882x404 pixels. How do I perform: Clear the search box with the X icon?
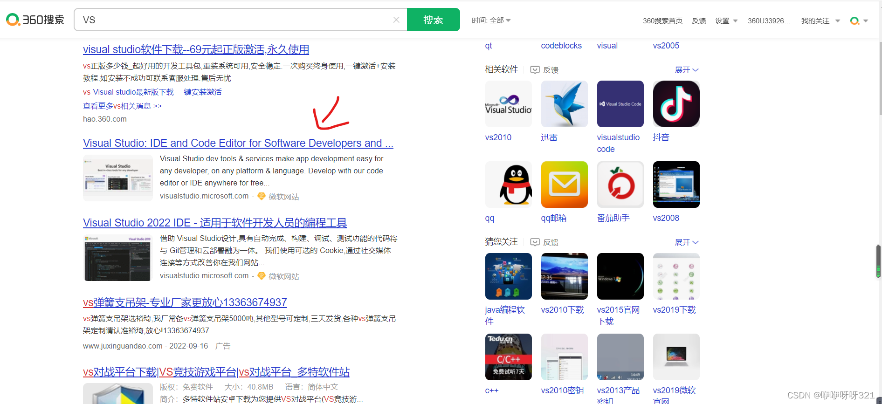[396, 20]
